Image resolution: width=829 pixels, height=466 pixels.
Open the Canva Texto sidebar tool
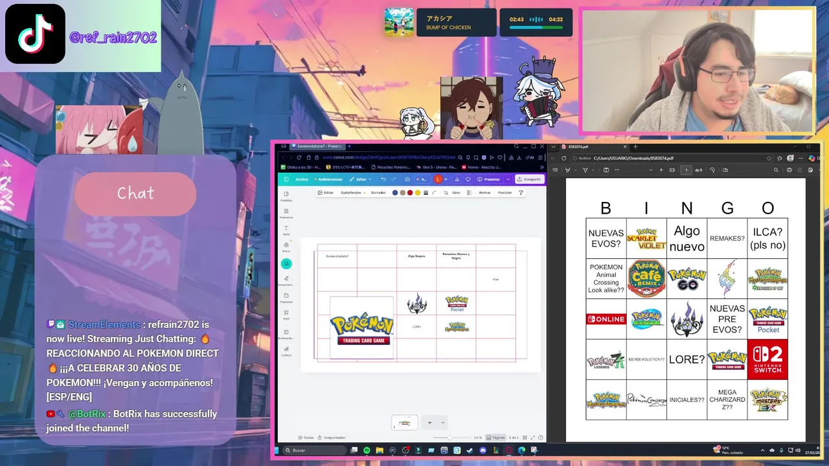pos(286,230)
